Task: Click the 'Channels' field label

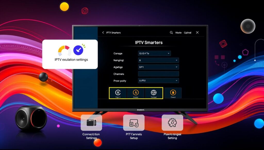Action: 119,74
